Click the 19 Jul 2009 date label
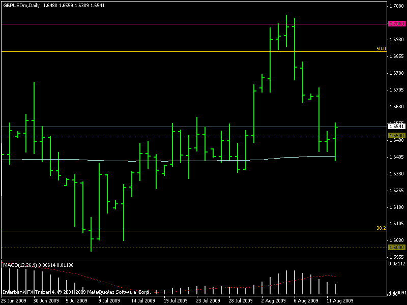The width and height of the screenshot is (407, 305). pyautogui.click(x=176, y=300)
